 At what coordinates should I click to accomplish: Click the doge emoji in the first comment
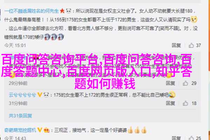coord(194,20)
